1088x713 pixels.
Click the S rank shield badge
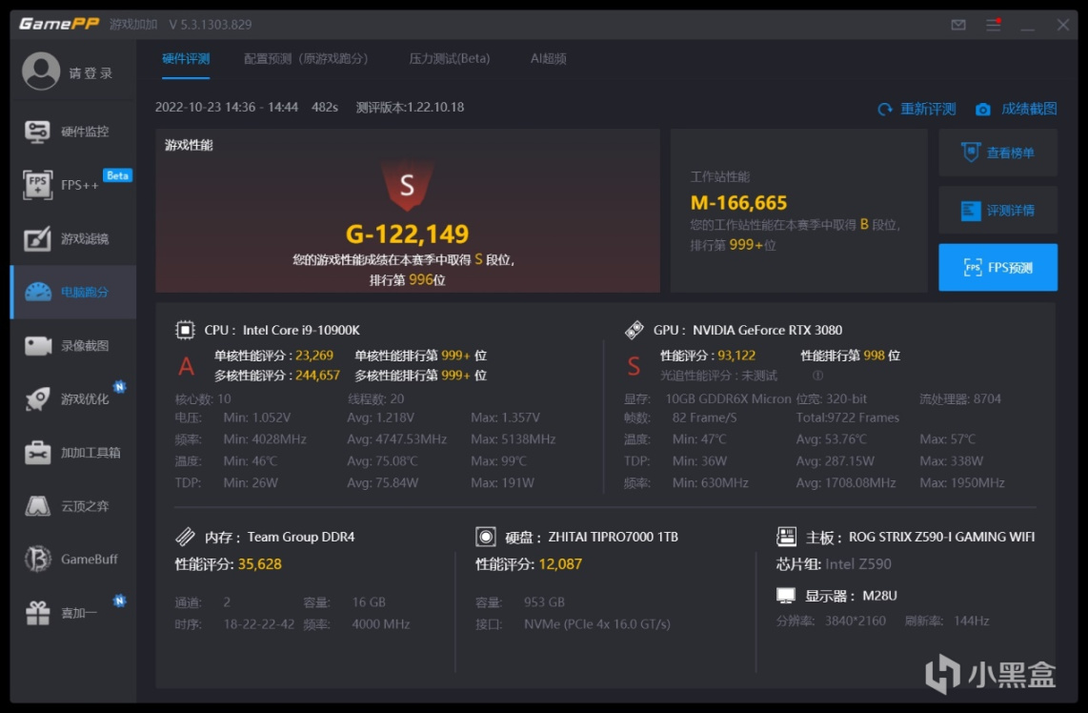point(408,185)
